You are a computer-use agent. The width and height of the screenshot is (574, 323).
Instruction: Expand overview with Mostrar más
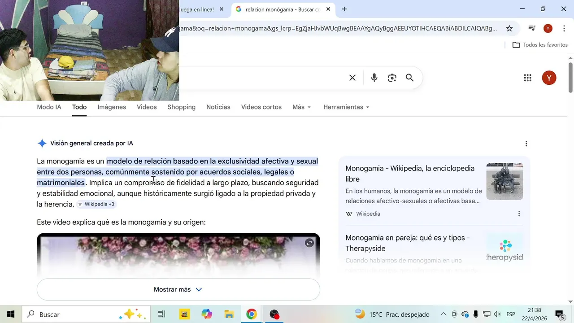(178, 289)
